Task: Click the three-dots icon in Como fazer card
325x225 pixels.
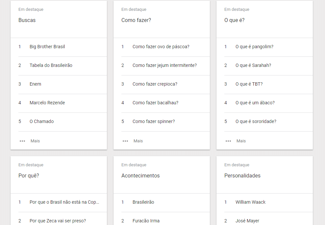Action: point(125,141)
